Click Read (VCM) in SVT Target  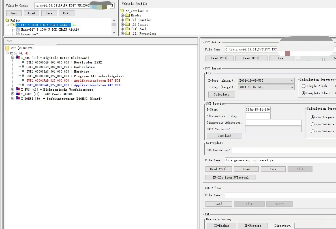tap(219, 169)
